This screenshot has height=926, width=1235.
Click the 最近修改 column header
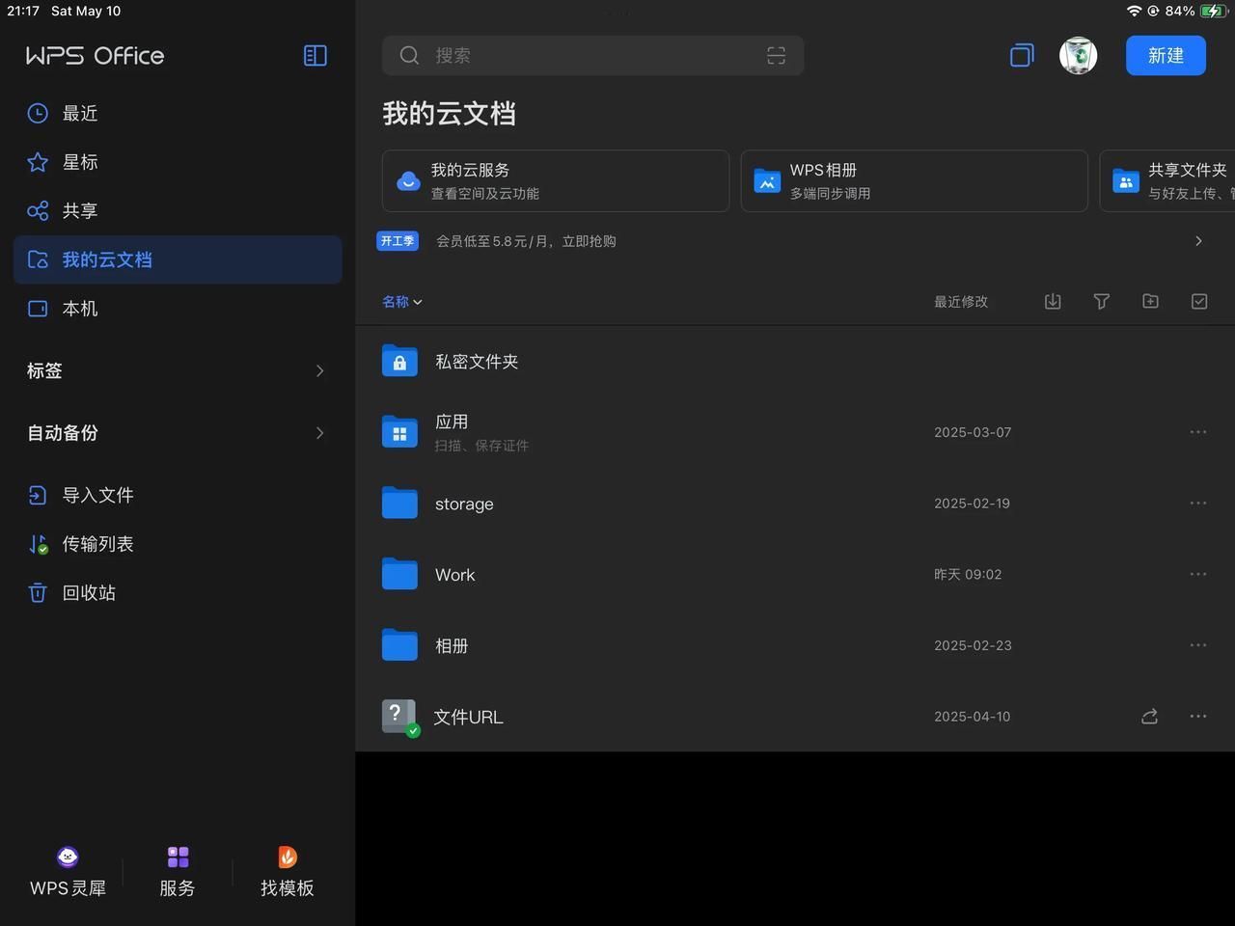[x=961, y=302]
